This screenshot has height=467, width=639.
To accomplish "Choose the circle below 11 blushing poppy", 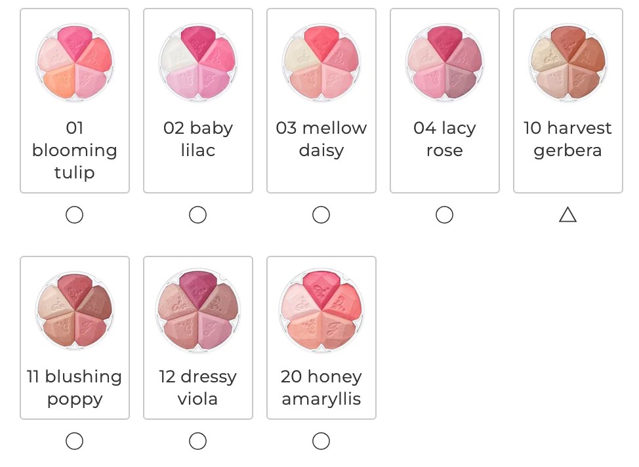I will 74,441.
